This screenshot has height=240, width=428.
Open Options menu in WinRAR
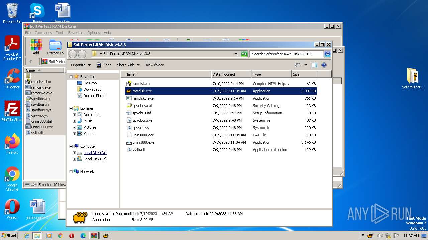click(x=94, y=33)
